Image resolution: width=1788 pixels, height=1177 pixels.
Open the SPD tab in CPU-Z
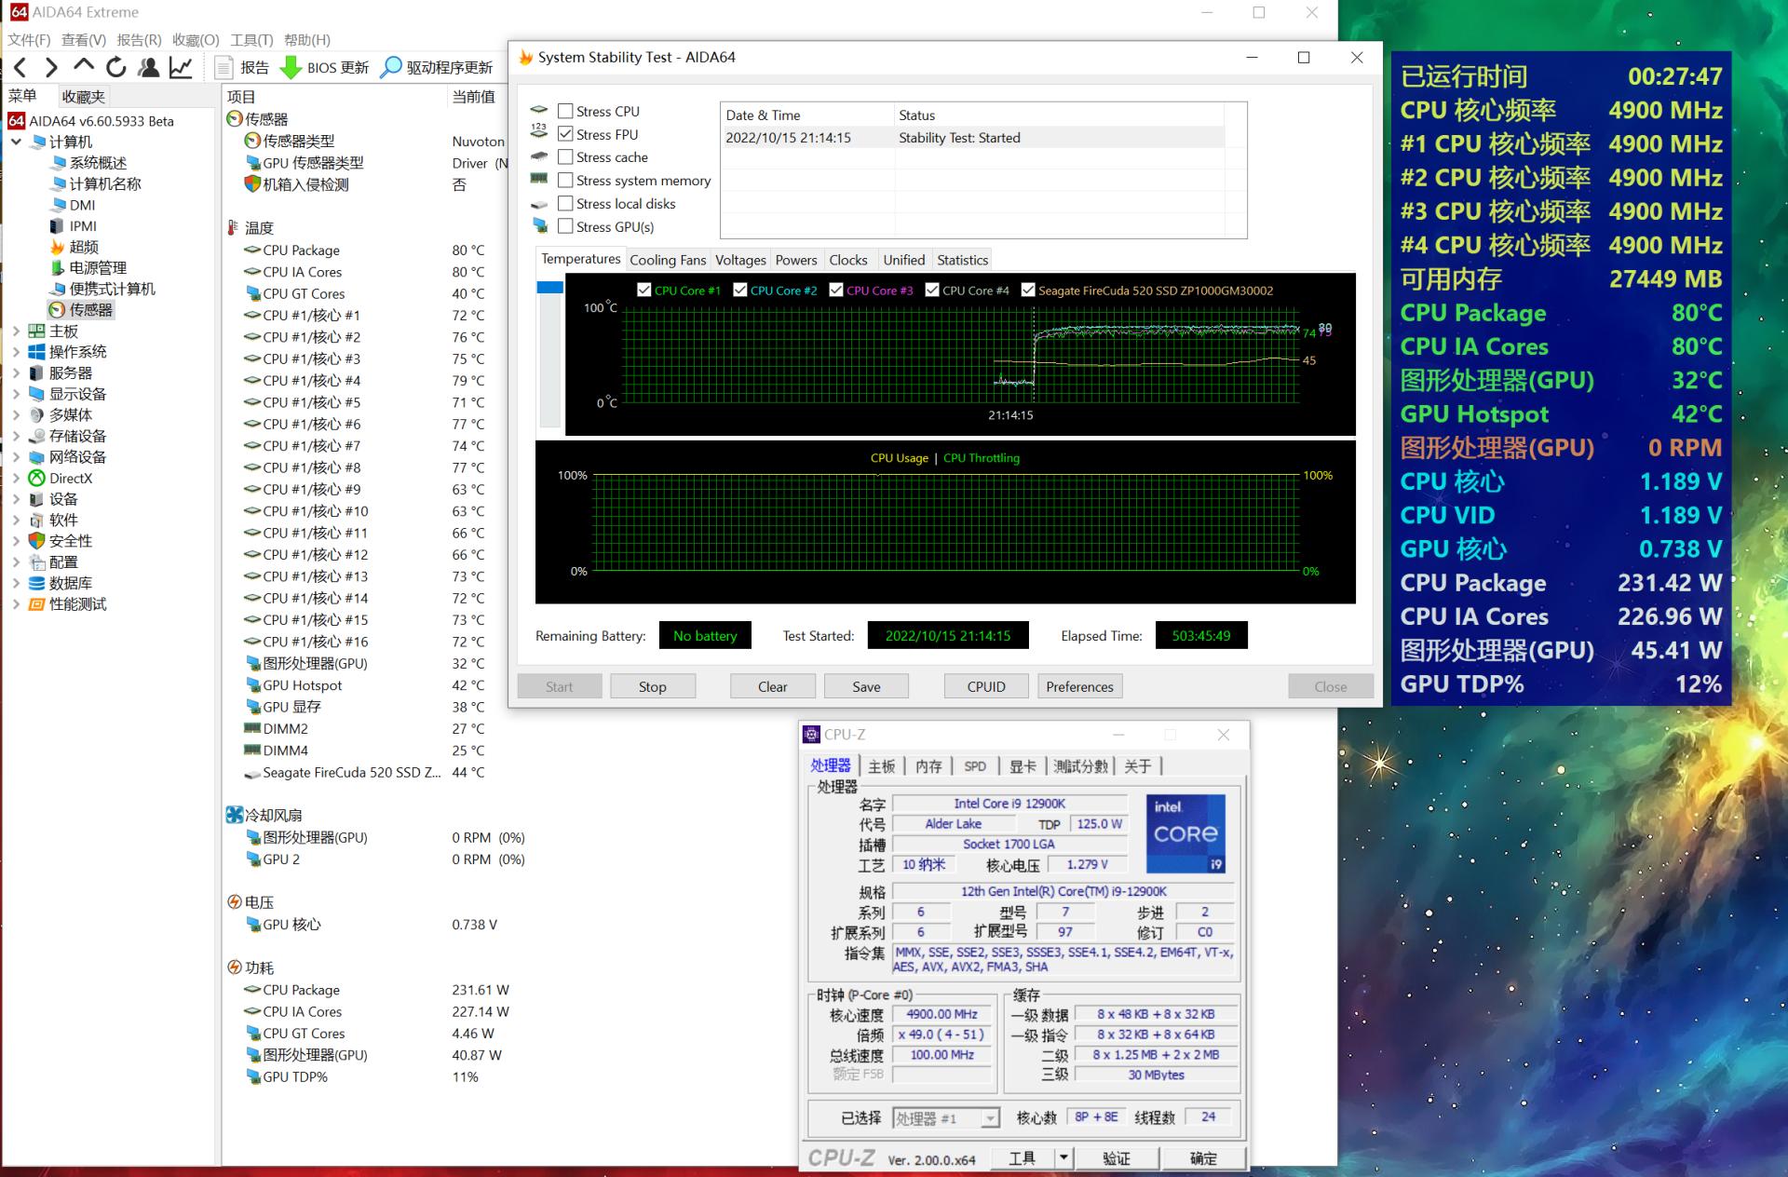click(x=975, y=765)
